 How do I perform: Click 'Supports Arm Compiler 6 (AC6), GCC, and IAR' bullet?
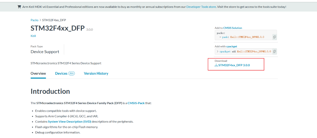(67, 116)
